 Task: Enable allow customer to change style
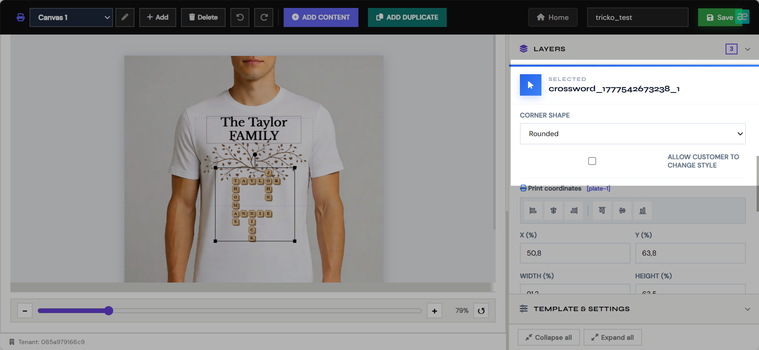pyautogui.click(x=592, y=161)
